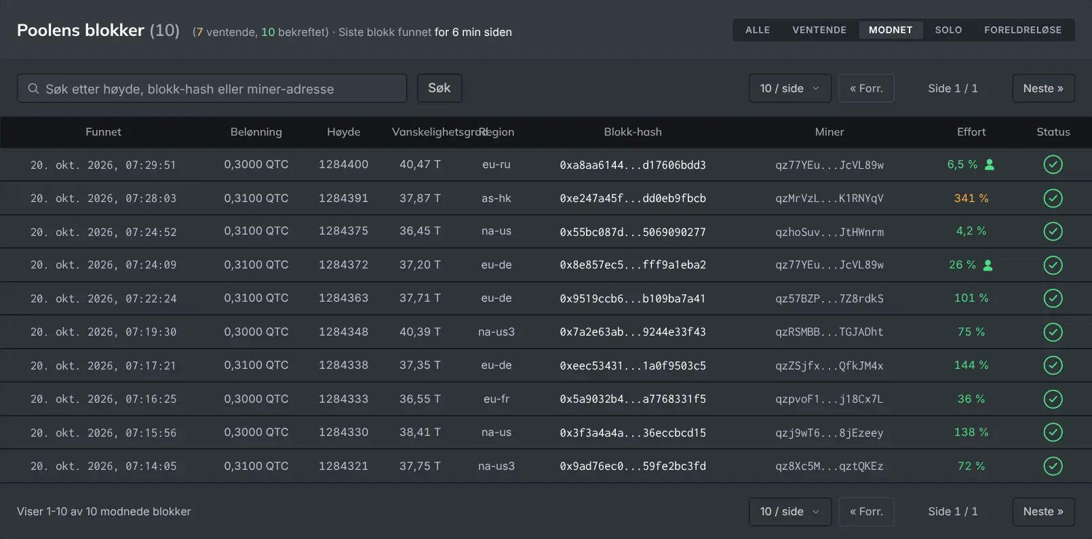Open miner address qzpvoF1...j18Cx7L
Viewport: 1092px width, 539px height.
[x=830, y=399]
